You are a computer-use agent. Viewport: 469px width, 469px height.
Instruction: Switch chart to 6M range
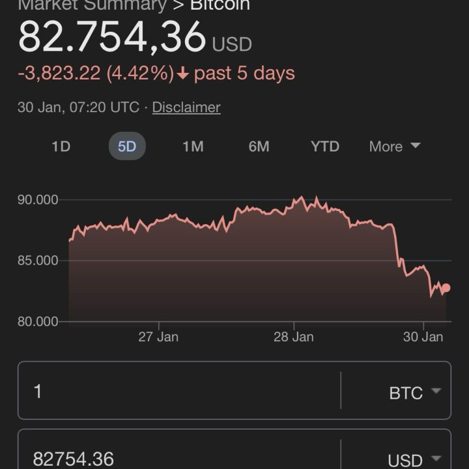coord(259,147)
